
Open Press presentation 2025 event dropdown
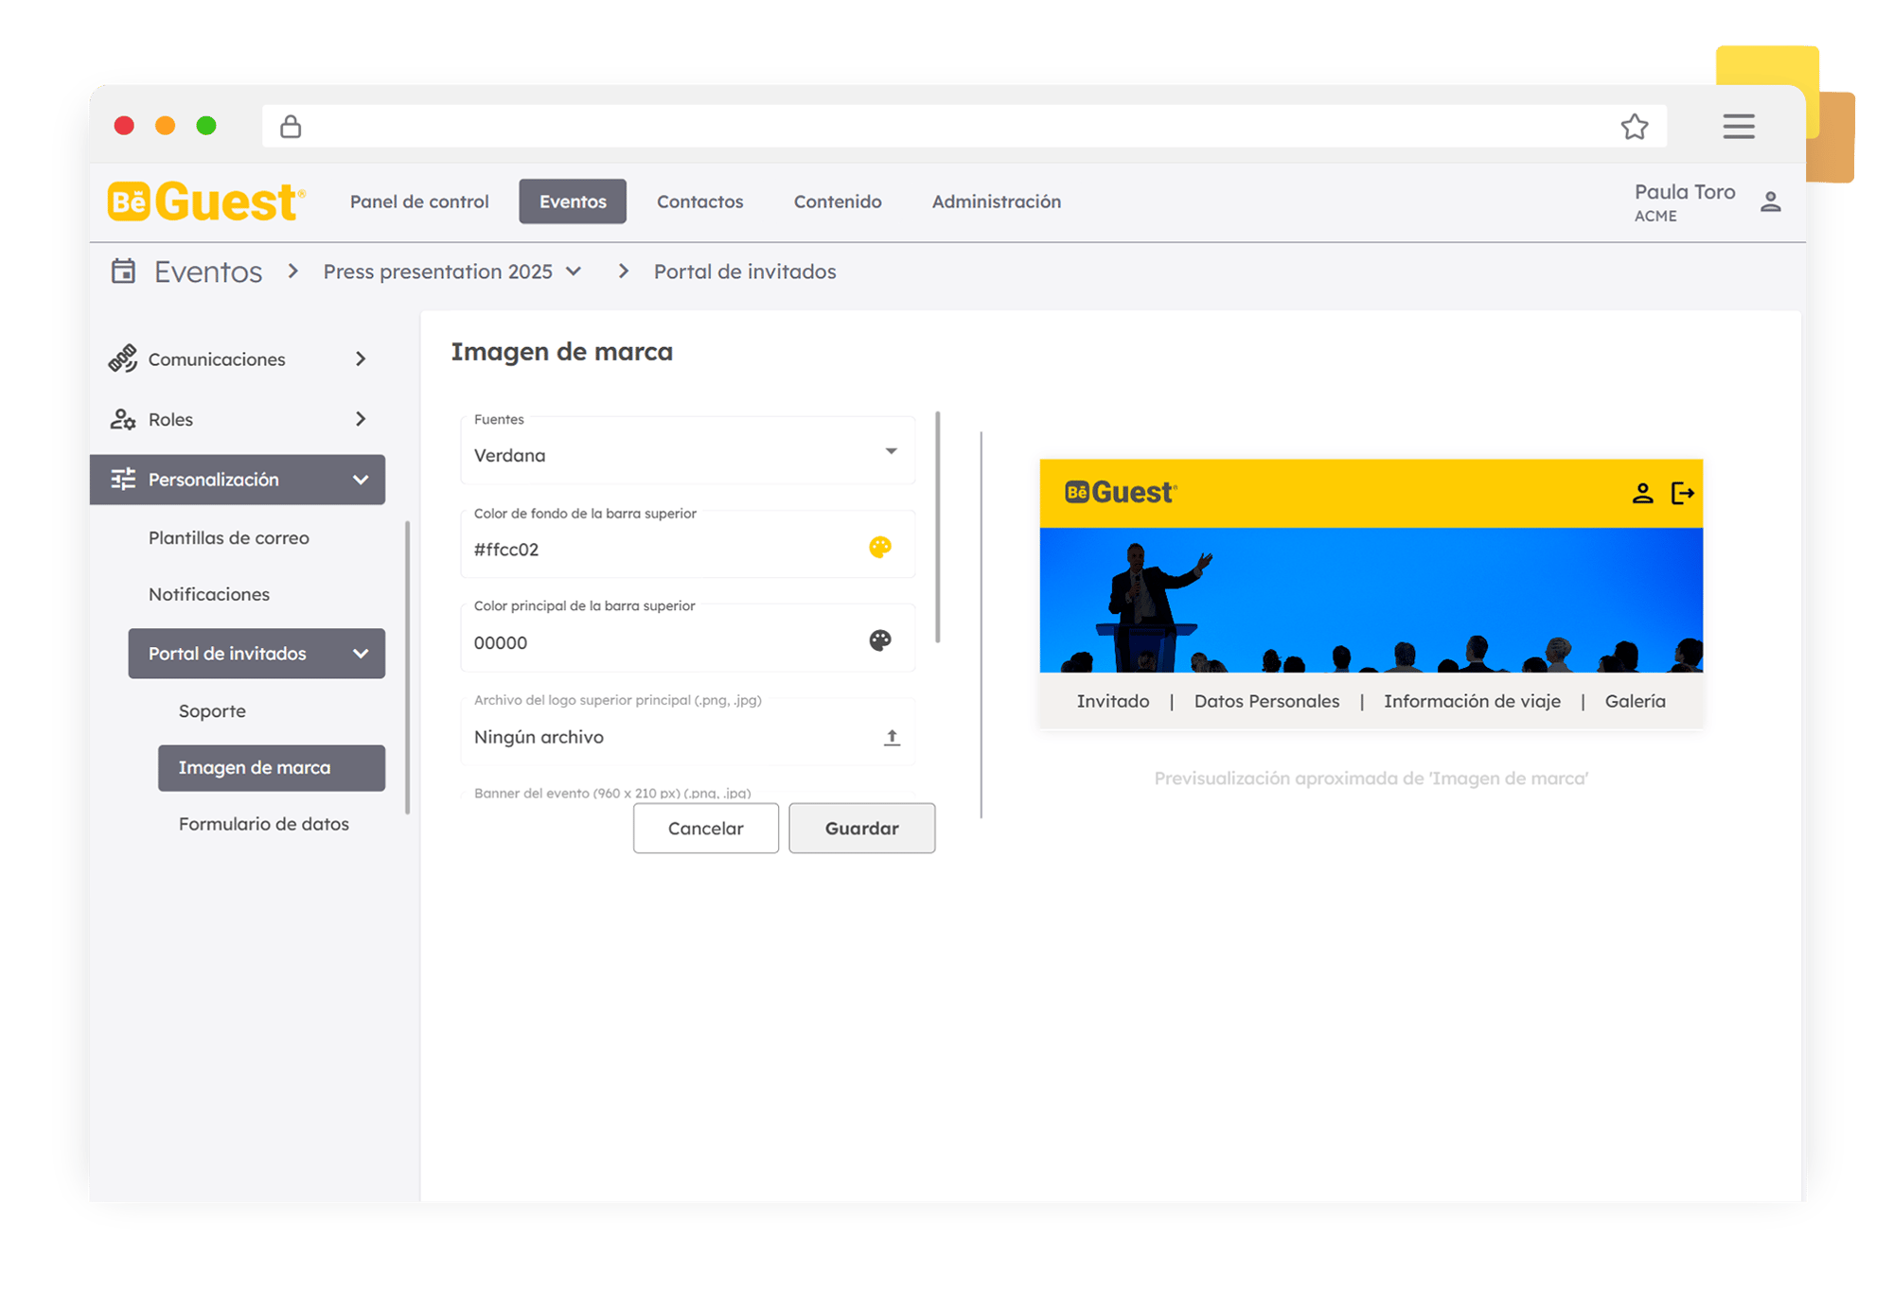[x=451, y=271]
